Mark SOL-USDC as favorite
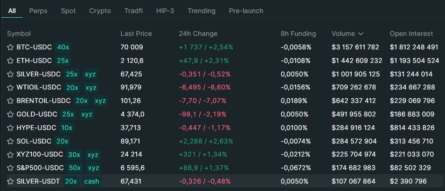The image size is (445, 191). [10, 141]
